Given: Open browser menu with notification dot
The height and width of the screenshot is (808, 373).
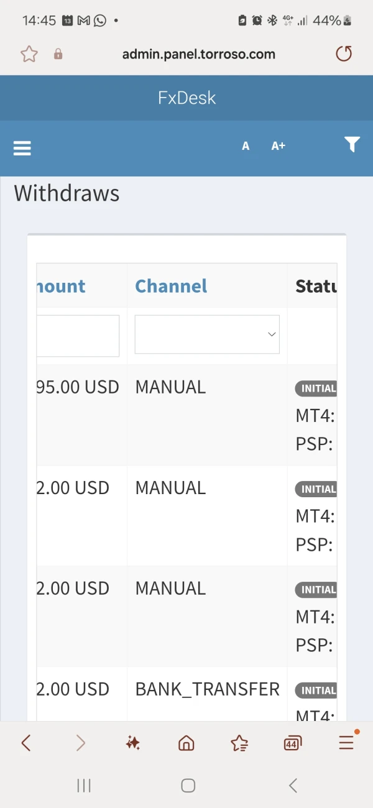Looking at the screenshot, I should click(346, 742).
